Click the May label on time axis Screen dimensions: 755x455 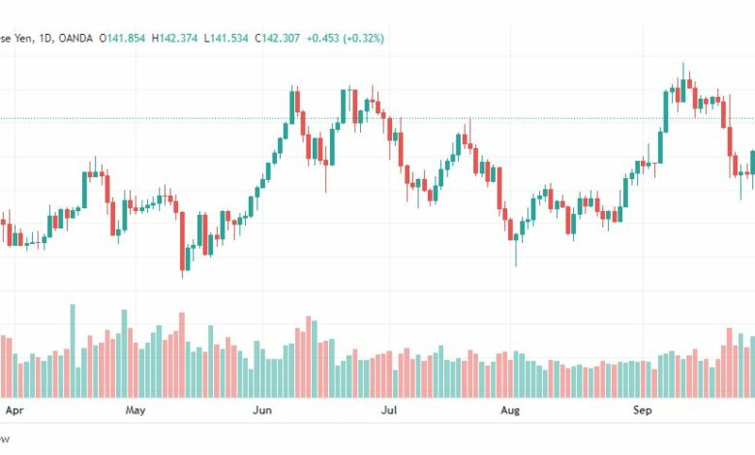(136, 410)
